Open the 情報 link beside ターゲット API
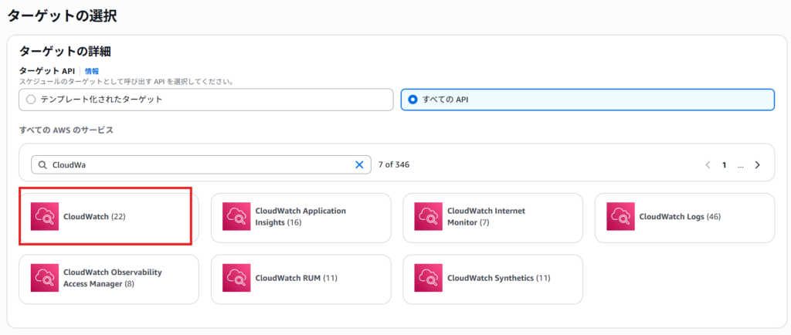The image size is (791, 335). click(92, 72)
